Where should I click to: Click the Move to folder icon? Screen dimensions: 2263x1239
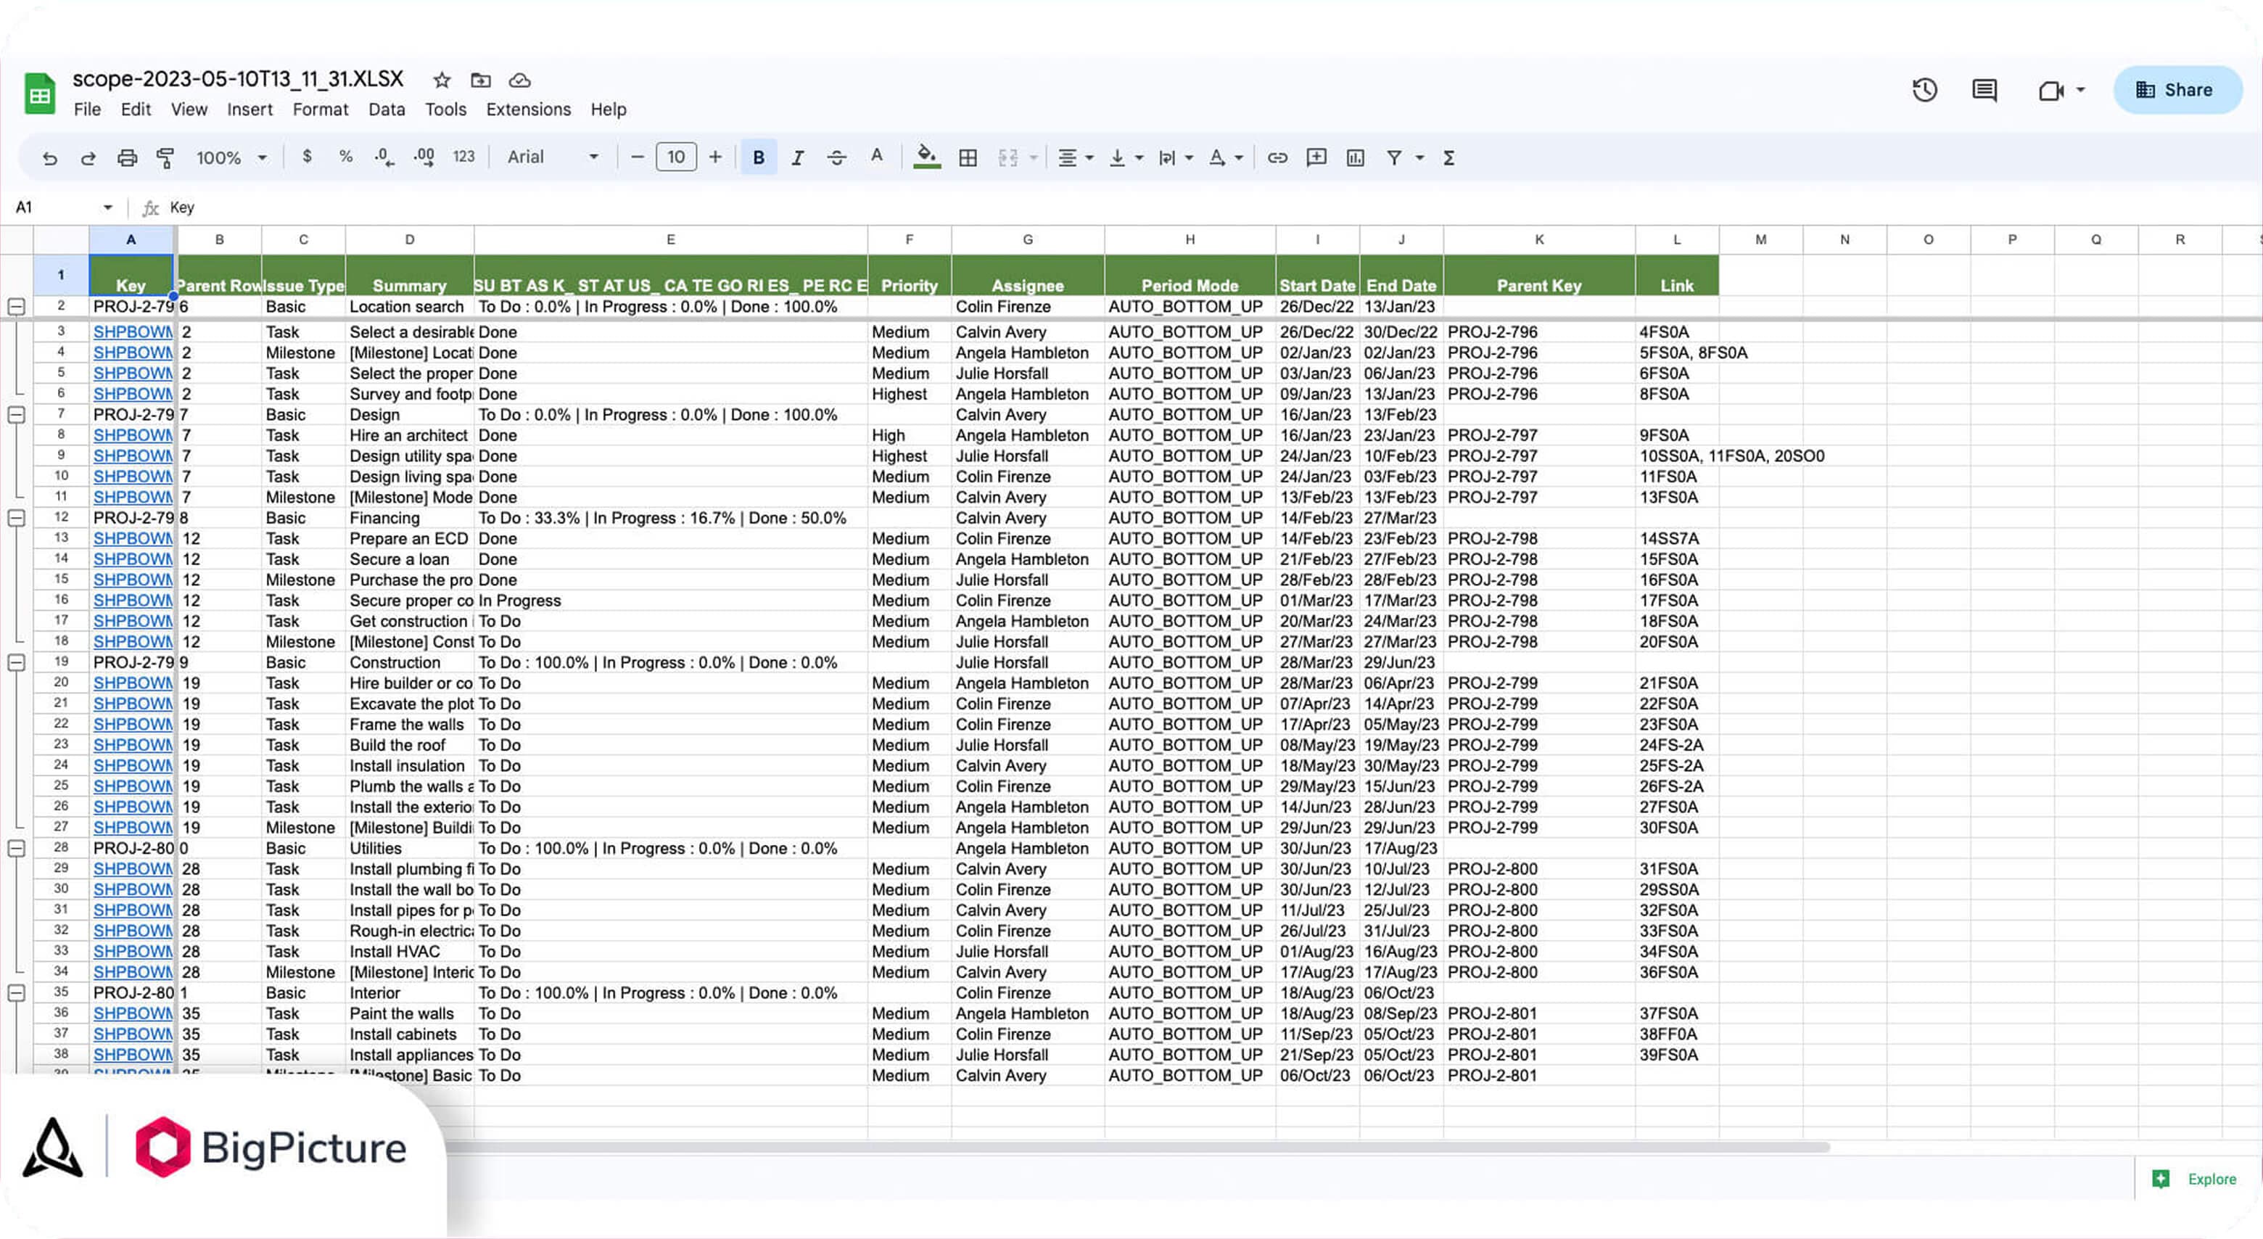481,81
